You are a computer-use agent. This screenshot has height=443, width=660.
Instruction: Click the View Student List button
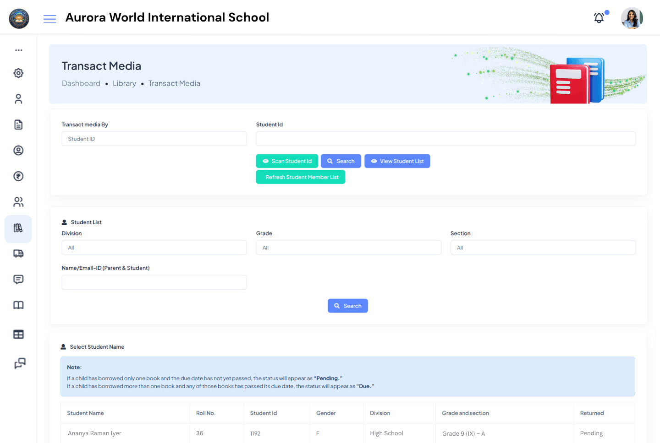tap(397, 161)
